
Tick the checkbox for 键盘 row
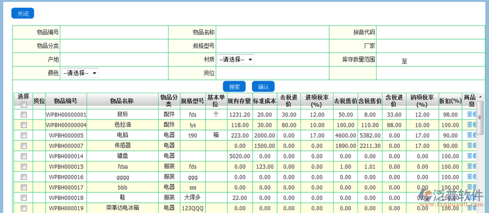tap(23, 156)
